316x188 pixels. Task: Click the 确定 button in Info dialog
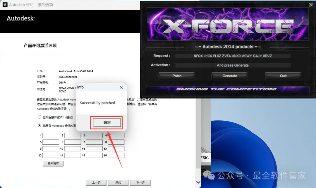coord(107,122)
